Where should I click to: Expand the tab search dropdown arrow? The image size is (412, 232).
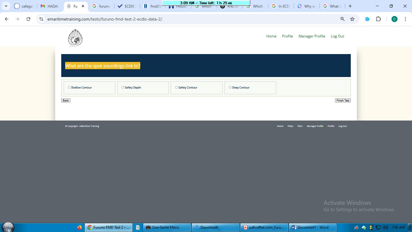6,6
